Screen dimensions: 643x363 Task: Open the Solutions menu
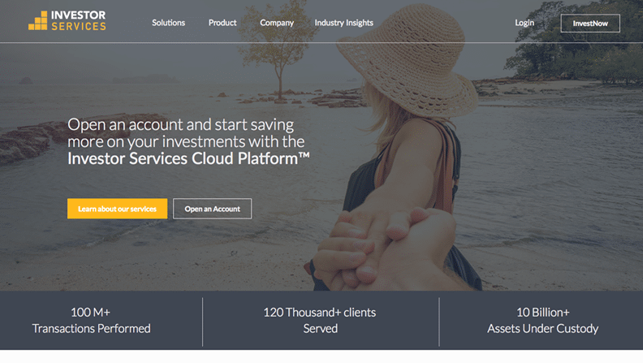click(169, 23)
